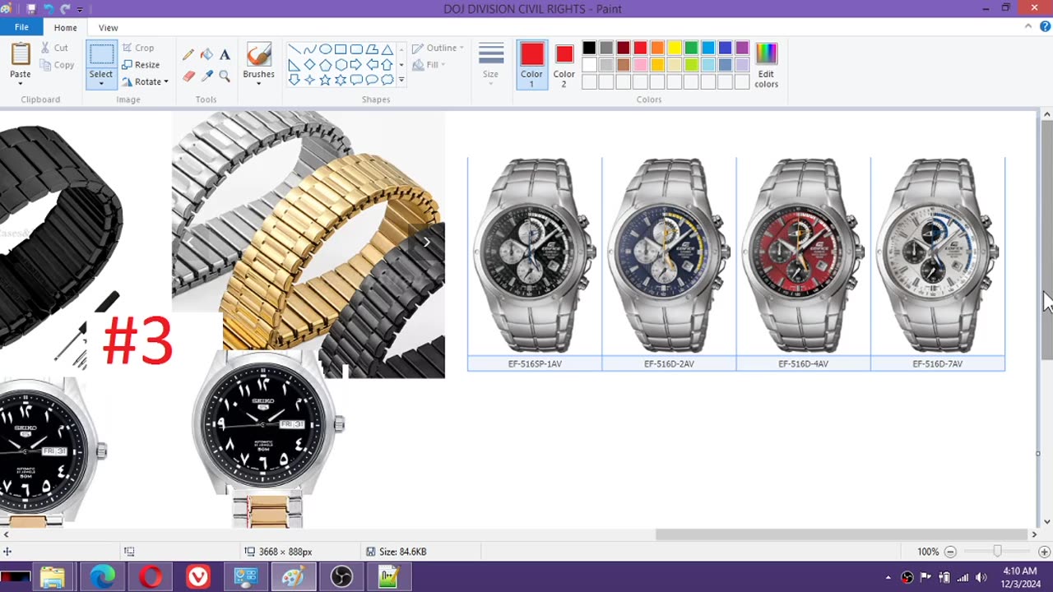Click the Redo arrow in title bar
This screenshot has width=1053, height=592.
[65, 8]
